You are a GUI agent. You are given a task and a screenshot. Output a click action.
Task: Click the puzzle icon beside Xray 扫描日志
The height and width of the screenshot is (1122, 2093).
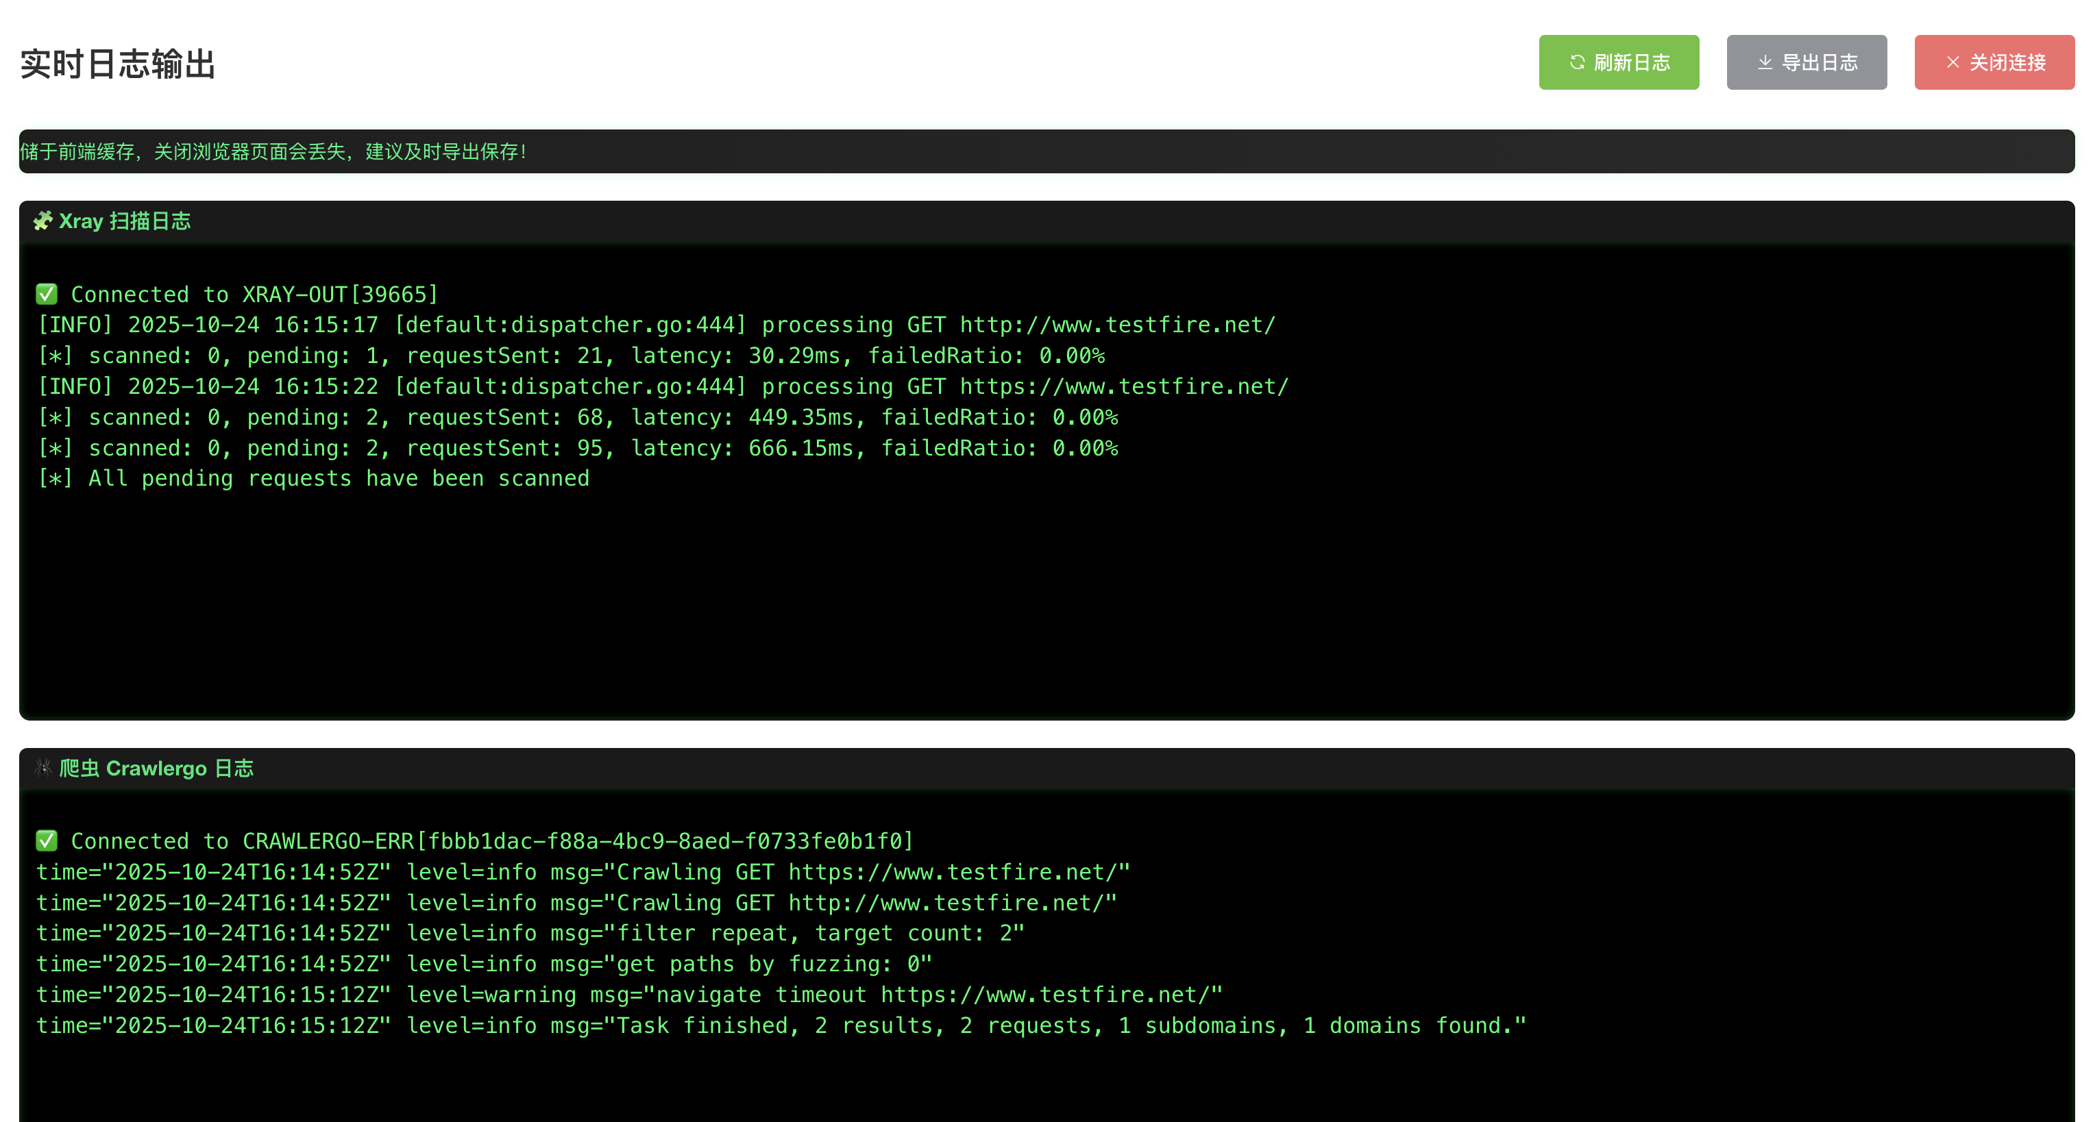(42, 221)
